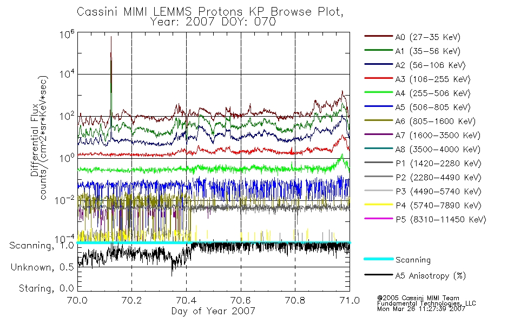The width and height of the screenshot is (514, 324).
Task: Select the P1 (1420-2280 KeV) legend entry
Action: coord(423,163)
